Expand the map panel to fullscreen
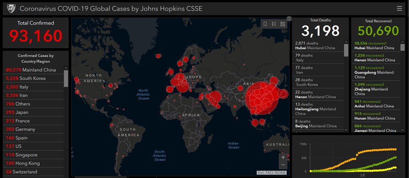Image resolution: width=409 pixels, height=178 pixels. [289, 18]
